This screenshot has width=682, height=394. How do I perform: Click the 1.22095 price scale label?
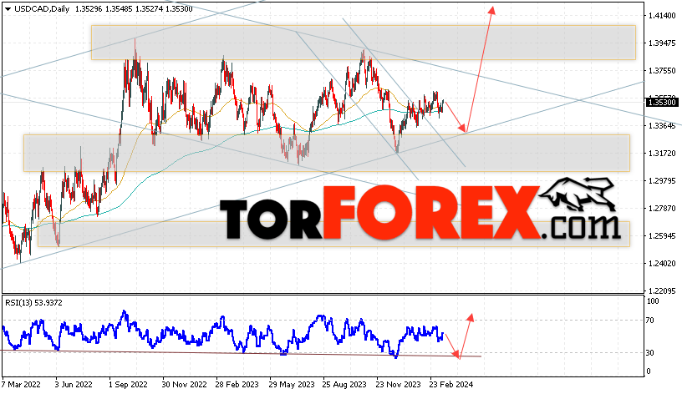point(662,290)
